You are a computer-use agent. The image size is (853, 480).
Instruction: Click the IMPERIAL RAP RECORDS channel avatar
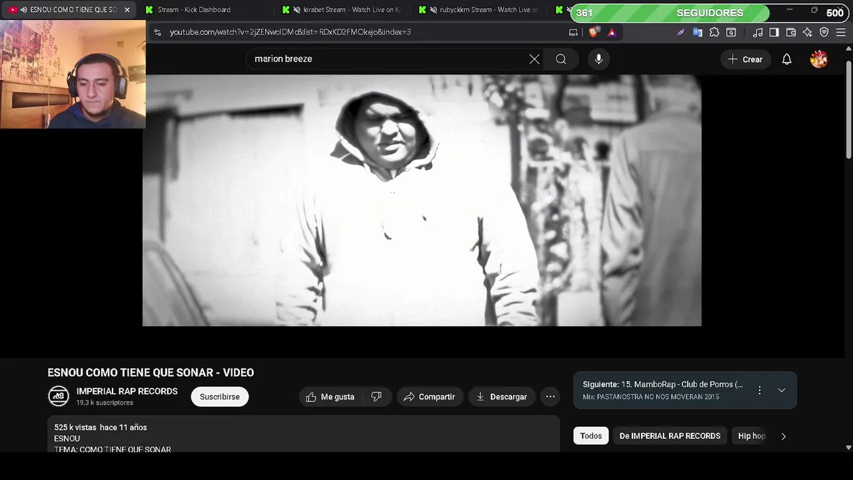point(59,396)
